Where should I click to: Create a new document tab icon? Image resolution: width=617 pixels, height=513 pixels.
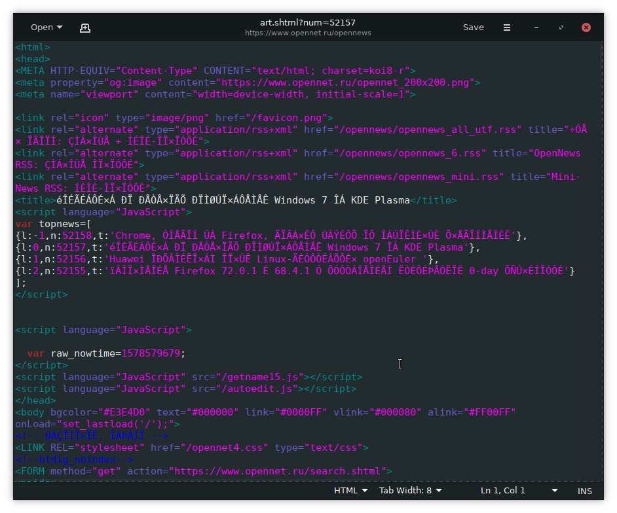click(85, 27)
